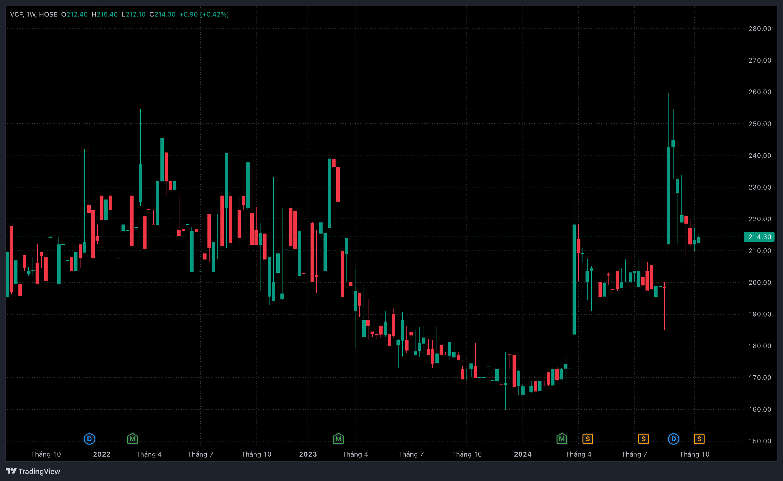Click the current price label 214.30
Screen dimensions: 783x481
click(759, 237)
